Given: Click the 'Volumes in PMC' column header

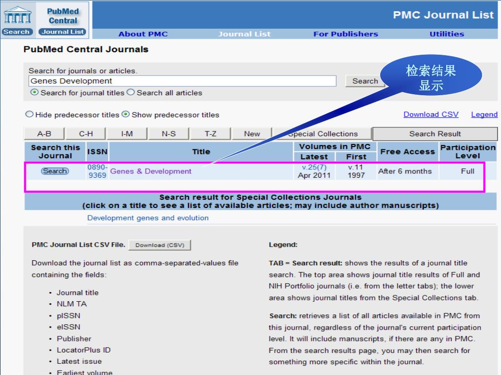Looking at the screenshot, I should click(x=335, y=146).
